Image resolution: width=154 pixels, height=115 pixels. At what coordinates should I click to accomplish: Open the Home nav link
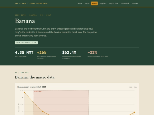click(x=80, y=3)
